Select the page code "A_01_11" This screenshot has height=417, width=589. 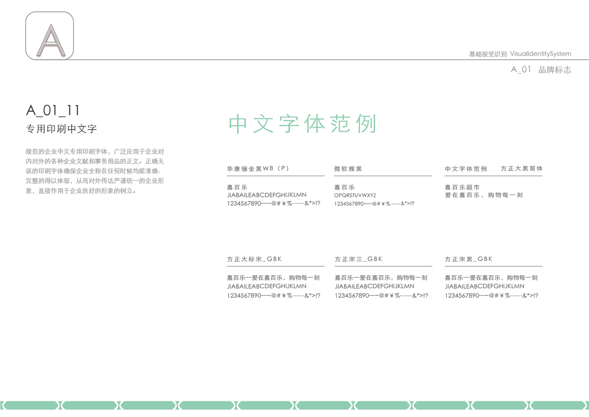(x=53, y=110)
